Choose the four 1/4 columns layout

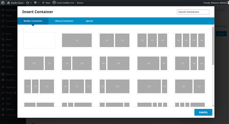pyautogui.click(x=190, y=40)
